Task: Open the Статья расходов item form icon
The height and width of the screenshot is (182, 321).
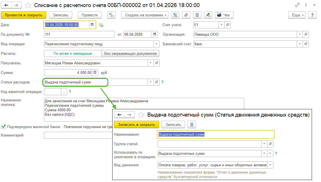Action: 157,82
